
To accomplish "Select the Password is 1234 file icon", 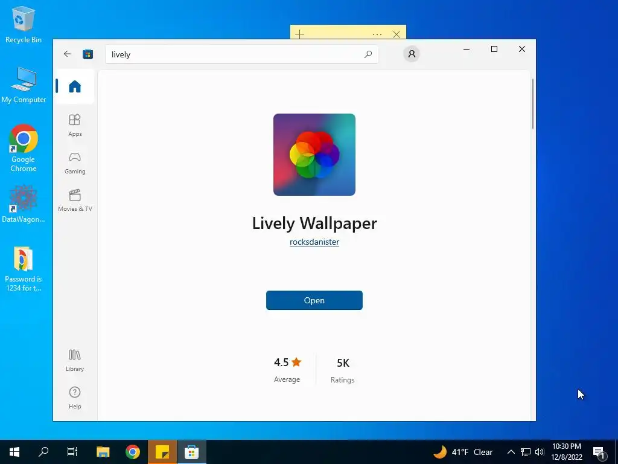I will 24,269.
